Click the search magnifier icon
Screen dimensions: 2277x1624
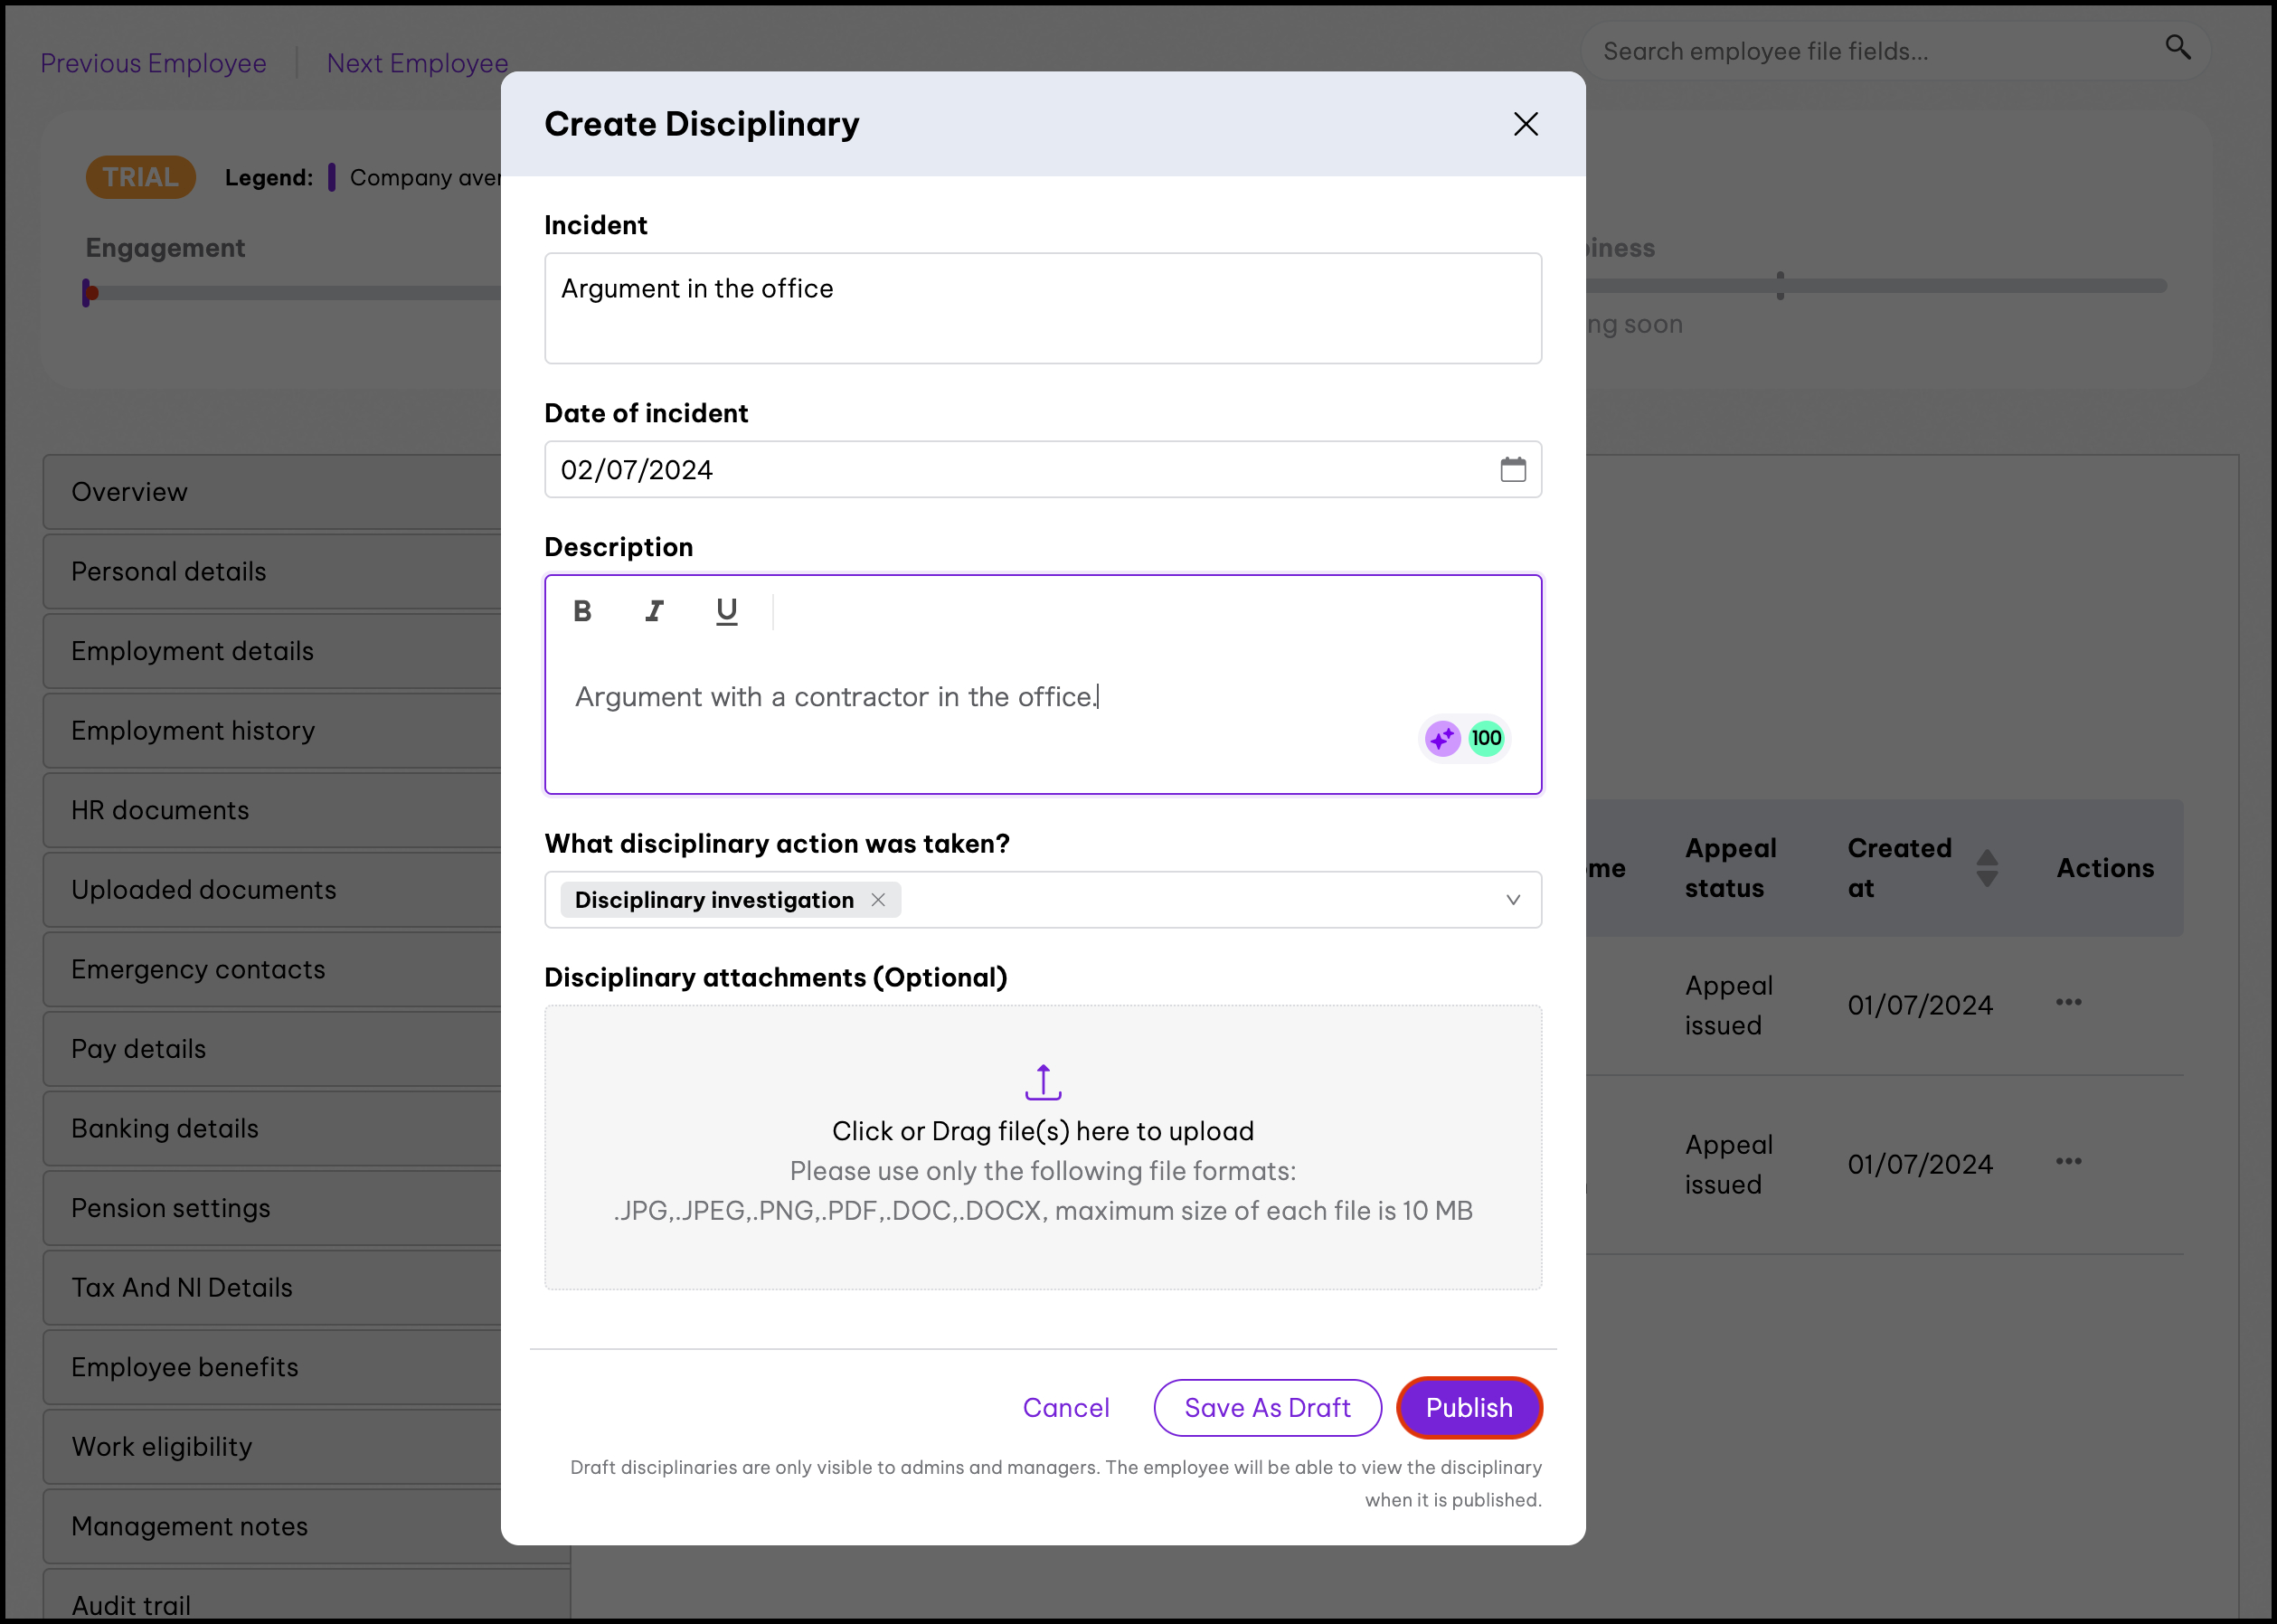coord(2177,47)
